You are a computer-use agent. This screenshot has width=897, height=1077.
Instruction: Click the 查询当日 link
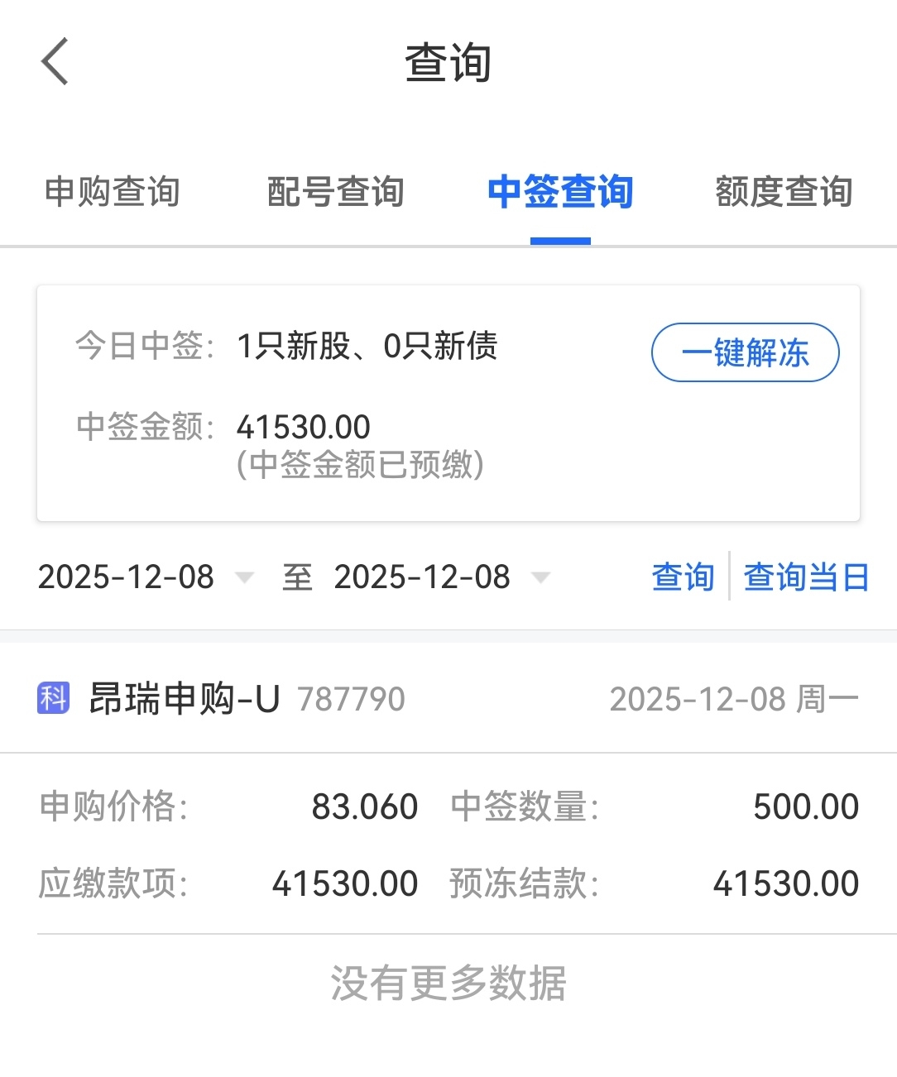point(806,577)
